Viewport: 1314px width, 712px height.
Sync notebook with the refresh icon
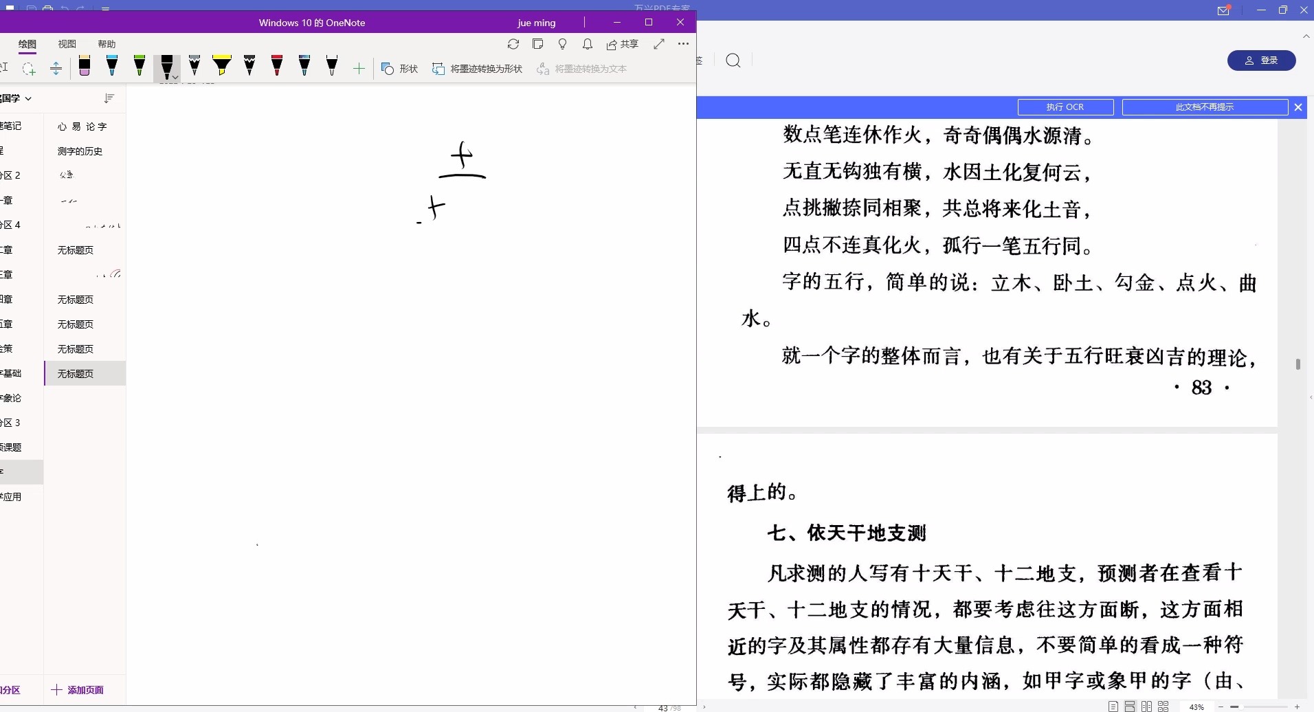pos(513,44)
